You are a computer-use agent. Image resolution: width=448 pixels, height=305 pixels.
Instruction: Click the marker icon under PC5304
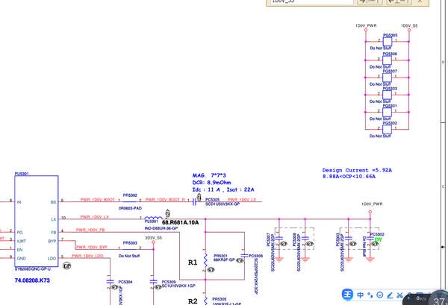pyautogui.click(x=115, y=287)
